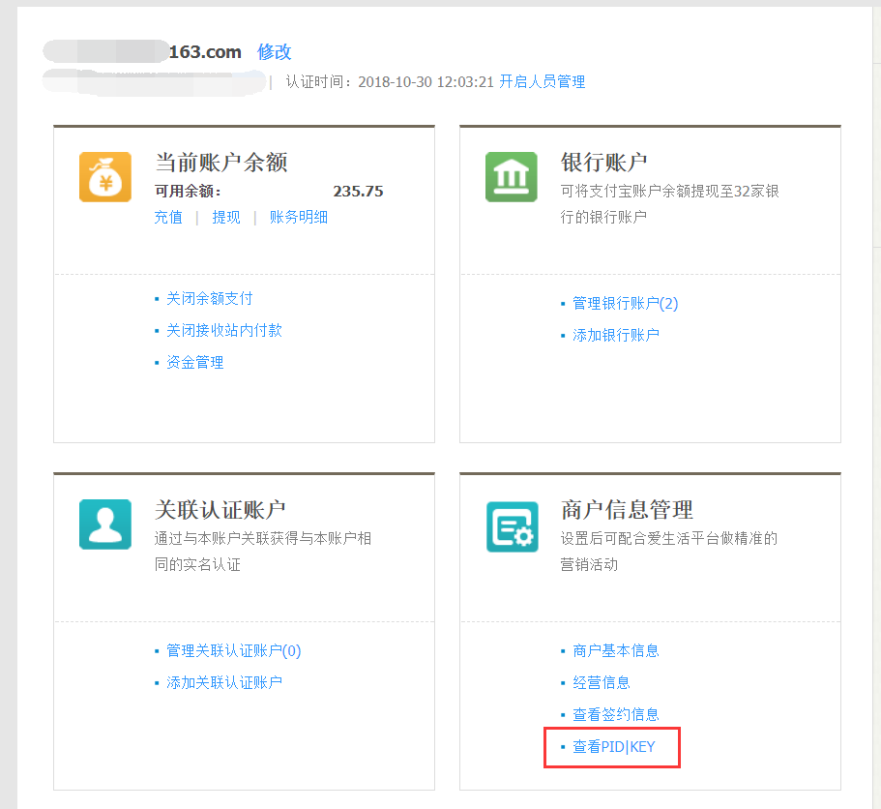Open 账务明细 account details
The width and height of the screenshot is (881, 809).
tap(299, 217)
